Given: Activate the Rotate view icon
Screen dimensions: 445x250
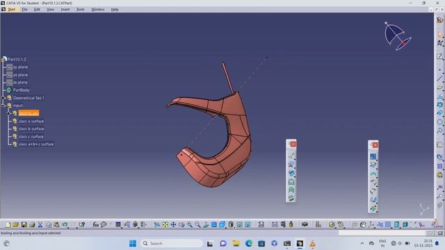Looking at the screenshot, I should (181, 225).
